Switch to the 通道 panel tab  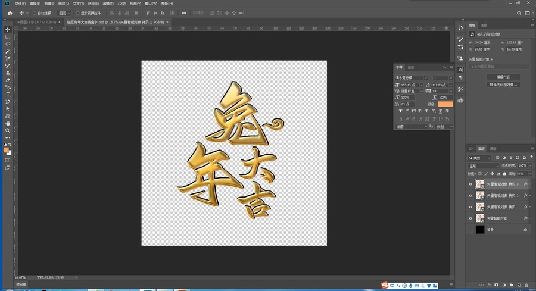tap(493, 149)
